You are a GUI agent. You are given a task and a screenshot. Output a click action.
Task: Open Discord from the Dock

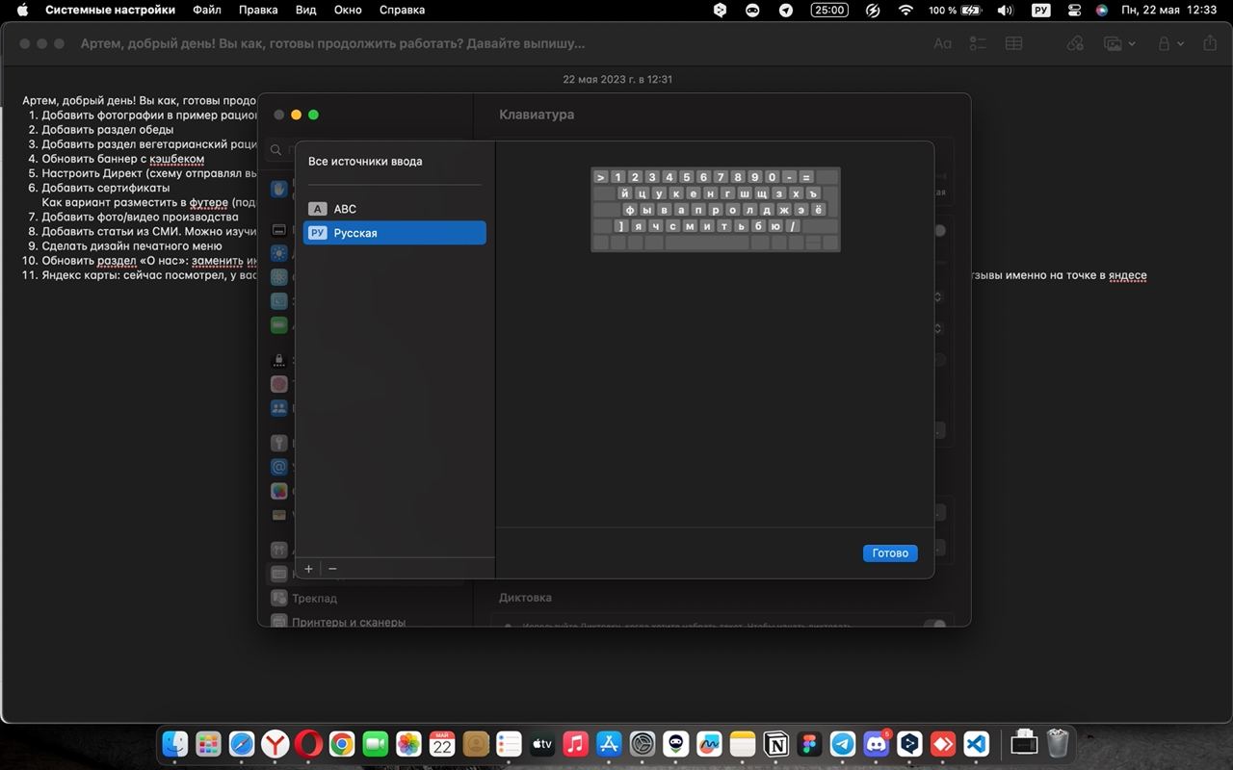[876, 744]
